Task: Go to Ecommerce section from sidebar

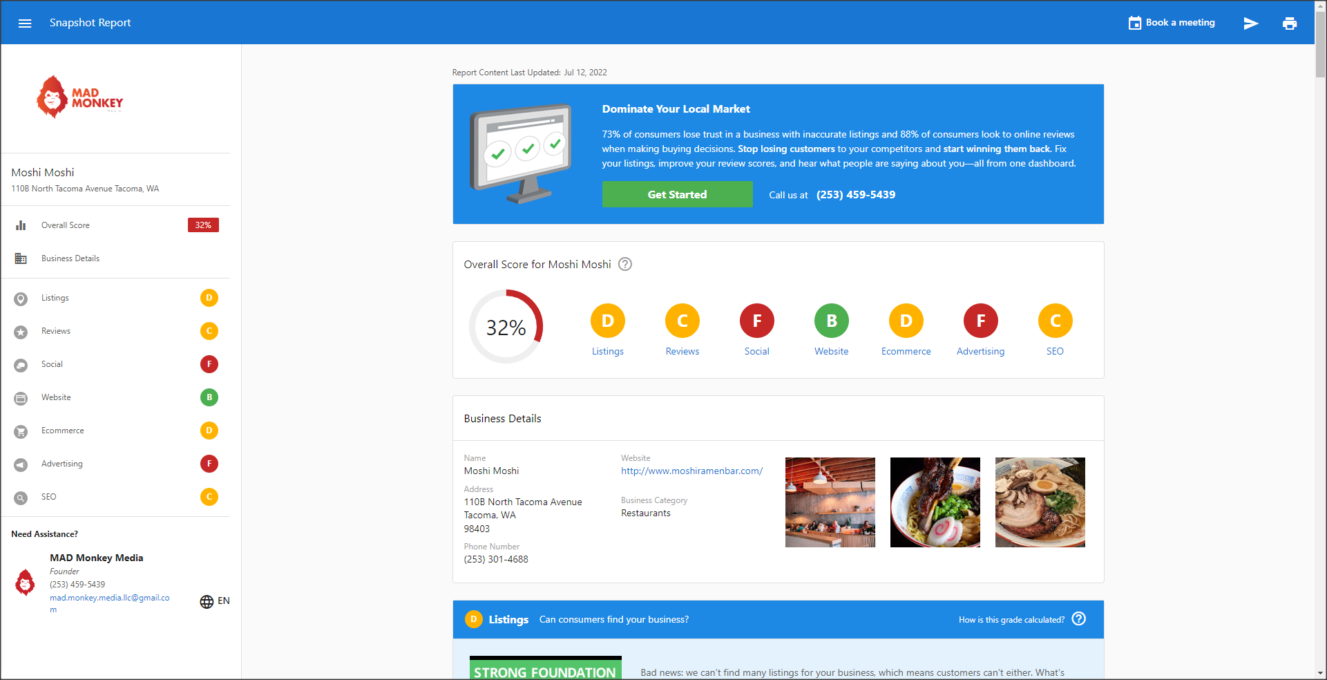Action: tap(116, 431)
